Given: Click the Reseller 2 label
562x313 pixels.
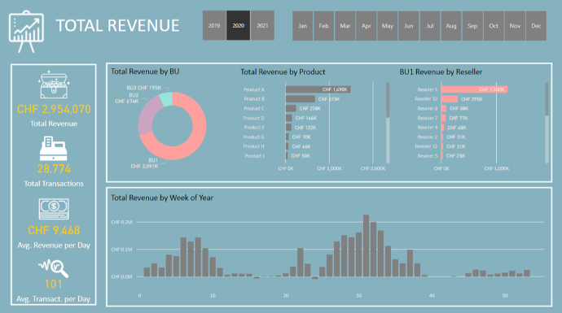Looking at the screenshot, I should click(x=428, y=137).
